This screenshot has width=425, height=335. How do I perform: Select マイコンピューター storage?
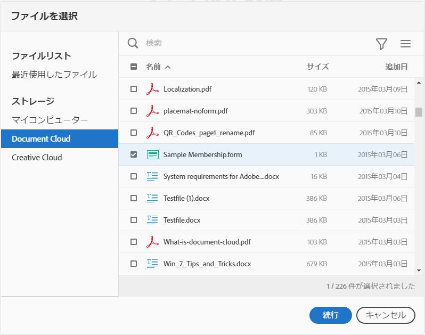click(x=50, y=119)
